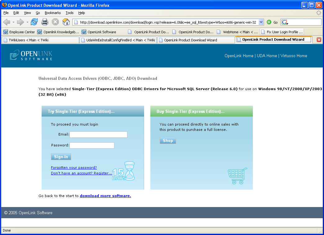Open the Go menu
Screen dimensions: 324x235
tap(38, 13)
